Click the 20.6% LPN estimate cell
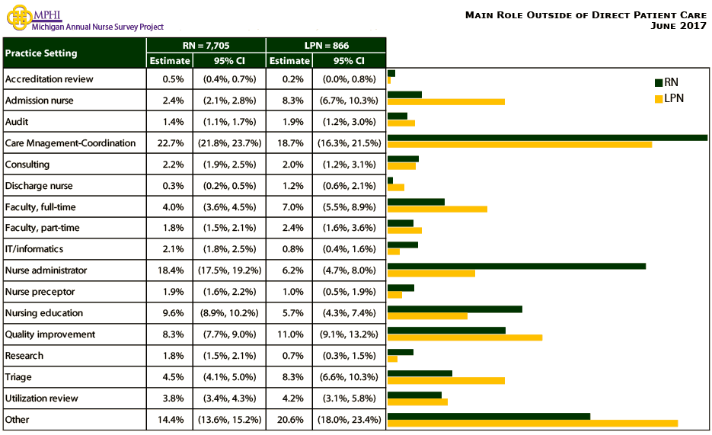 pos(289,420)
